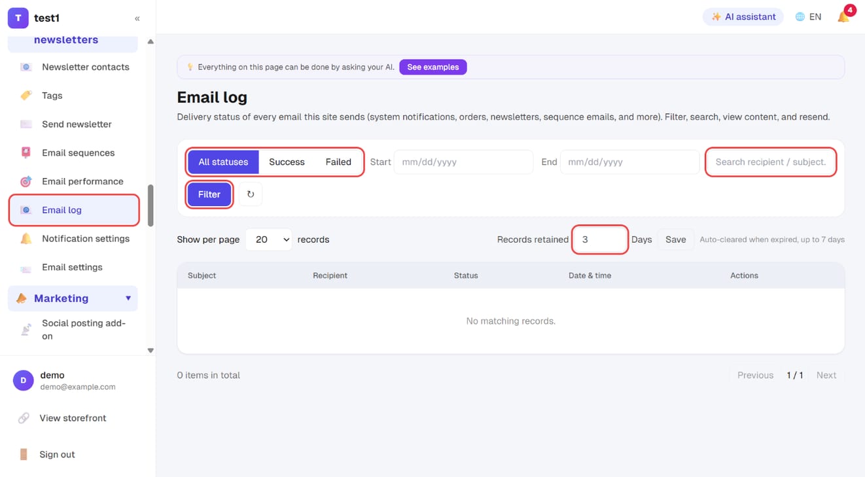865x477 pixels.
Task: Click the demo user avatar
Action: 23,380
